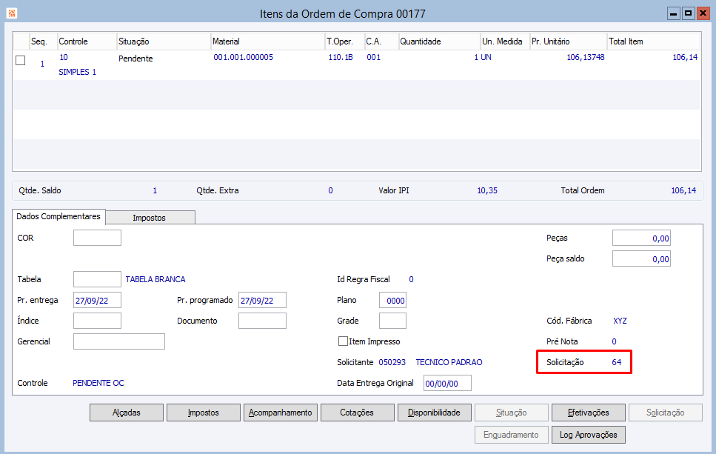Edit the Data Entrega Original field

(447, 383)
